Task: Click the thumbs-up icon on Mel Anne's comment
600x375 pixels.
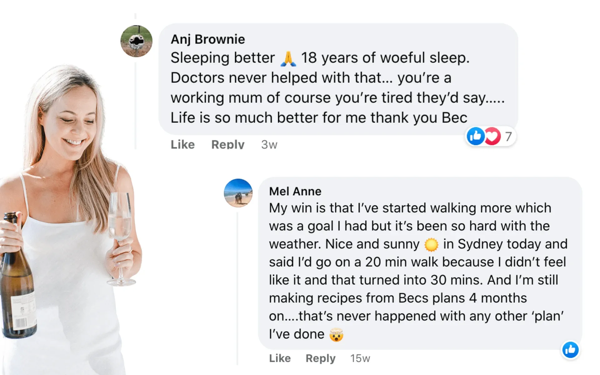Action: click(x=570, y=350)
